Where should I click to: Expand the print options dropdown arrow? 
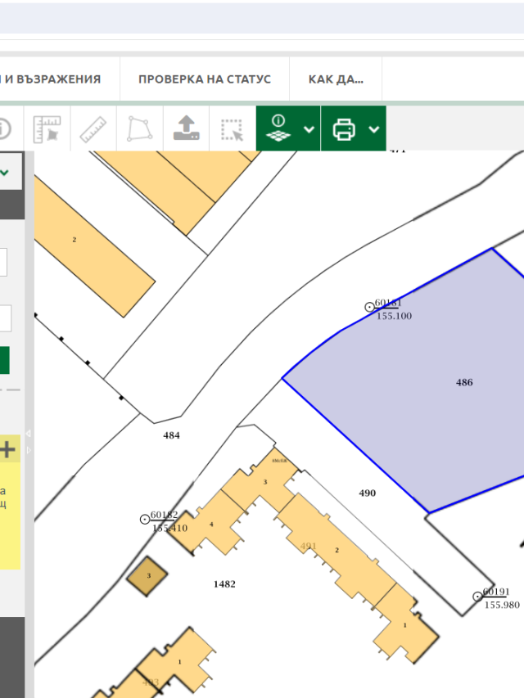[374, 129]
